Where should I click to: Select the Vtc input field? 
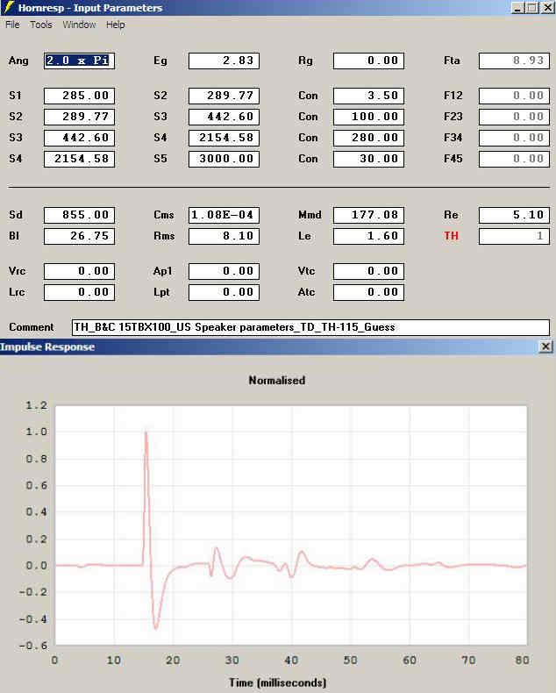(x=368, y=271)
